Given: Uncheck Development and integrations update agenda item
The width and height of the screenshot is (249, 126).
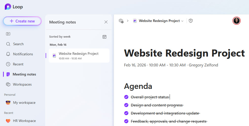Looking at the screenshot, I should (126, 113).
